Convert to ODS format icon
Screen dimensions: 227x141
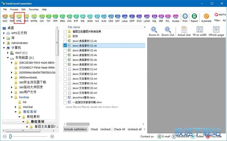click(x=111, y=18)
